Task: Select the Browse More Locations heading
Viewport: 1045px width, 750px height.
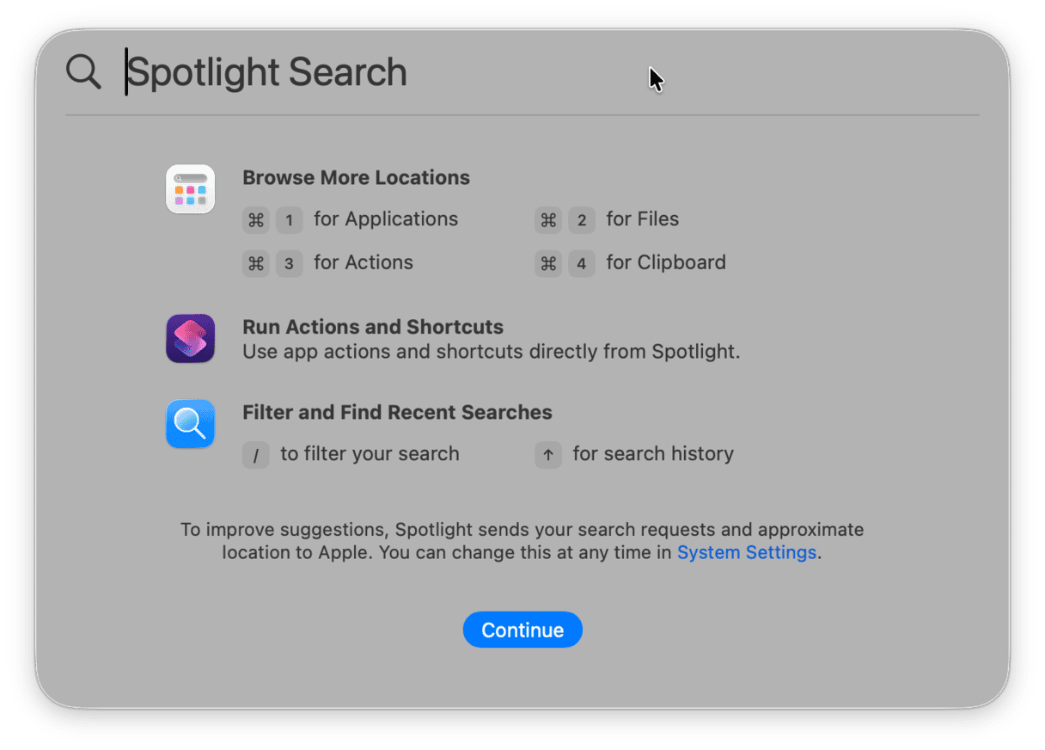Action: pyautogui.click(x=356, y=178)
